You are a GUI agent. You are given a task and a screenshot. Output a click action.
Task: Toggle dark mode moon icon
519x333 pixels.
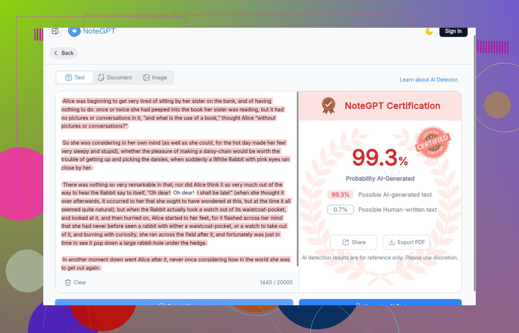coord(429,31)
